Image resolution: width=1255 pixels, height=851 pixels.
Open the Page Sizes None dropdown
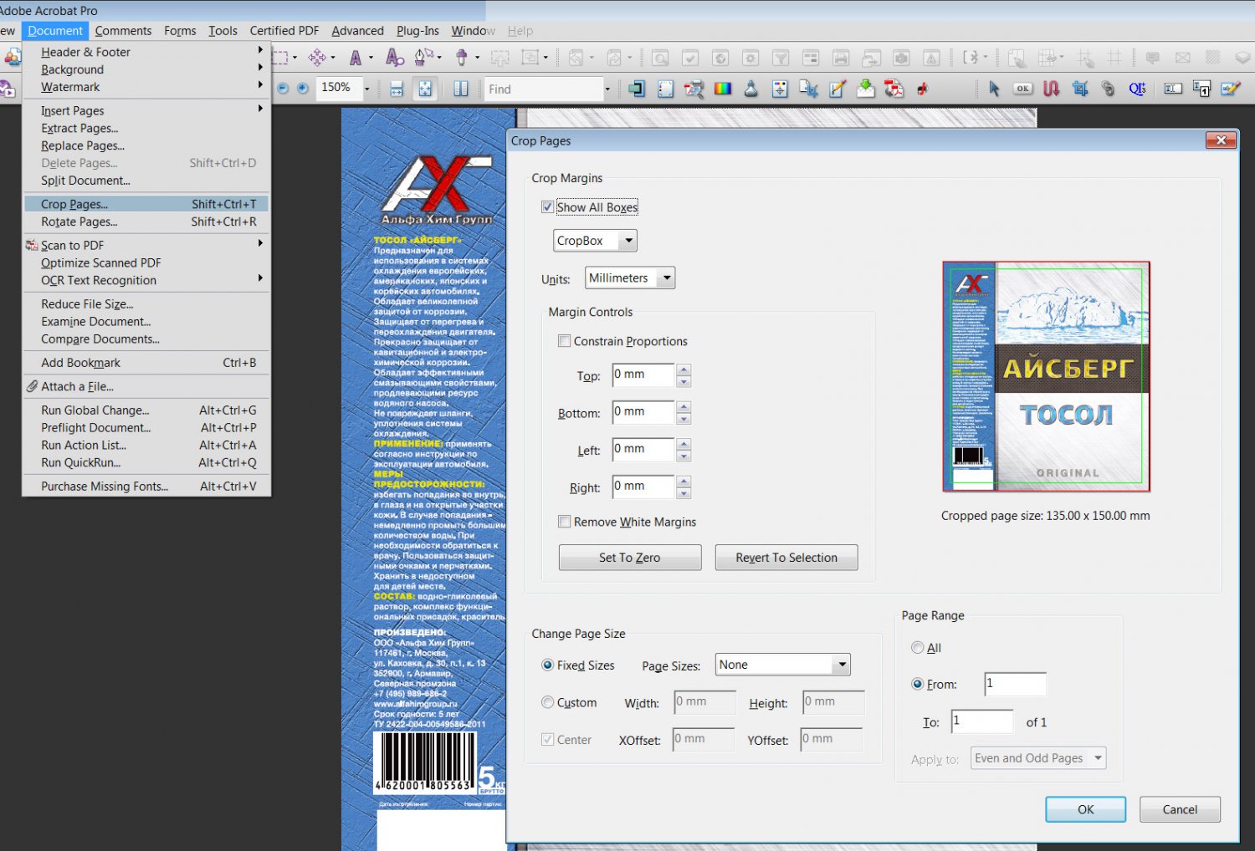pos(783,665)
